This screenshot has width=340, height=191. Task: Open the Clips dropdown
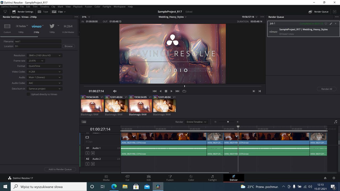(x=59, y=12)
